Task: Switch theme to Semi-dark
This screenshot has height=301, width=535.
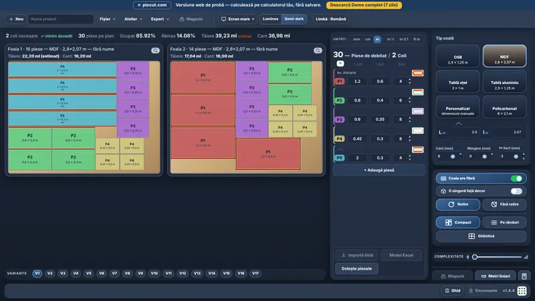Action: [x=294, y=19]
